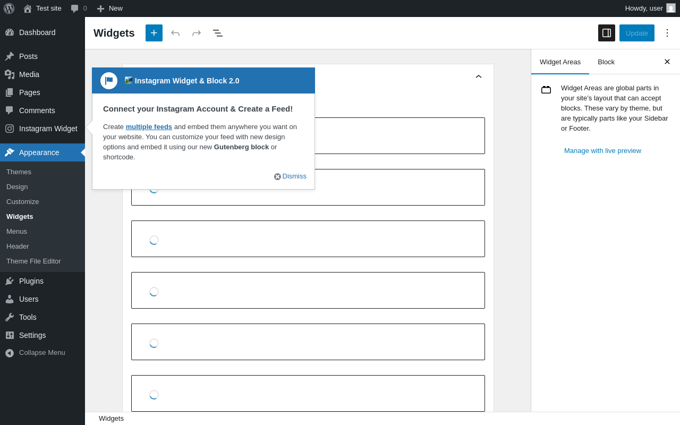680x425 pixels.
Task: Go to Dashboard in the sidebar
Action: 42,32
